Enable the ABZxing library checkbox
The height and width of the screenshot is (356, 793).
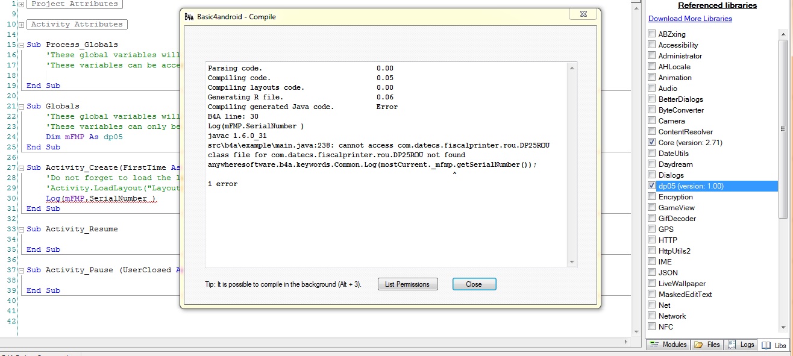[x=652, y=34]
